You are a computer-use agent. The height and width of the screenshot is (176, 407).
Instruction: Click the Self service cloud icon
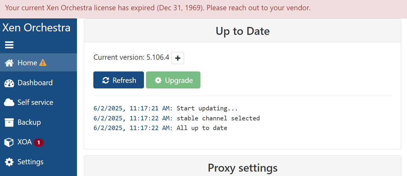coord(9,102)
